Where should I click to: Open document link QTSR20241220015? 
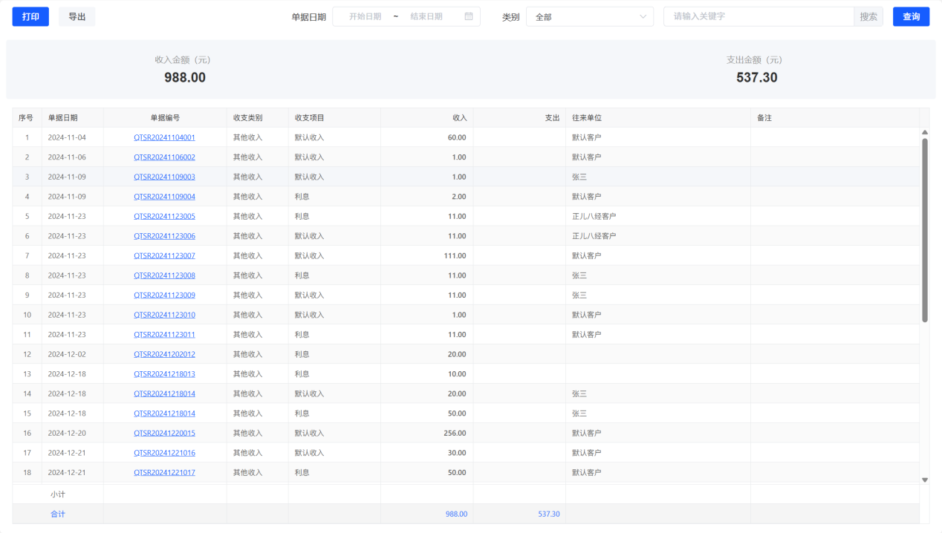[x=164, y=433]
